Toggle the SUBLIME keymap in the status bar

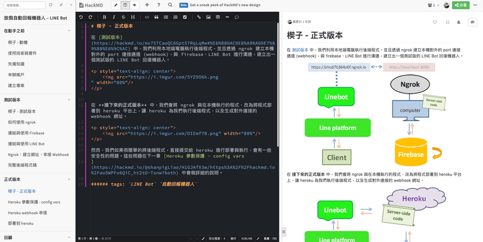pos(247,239)
